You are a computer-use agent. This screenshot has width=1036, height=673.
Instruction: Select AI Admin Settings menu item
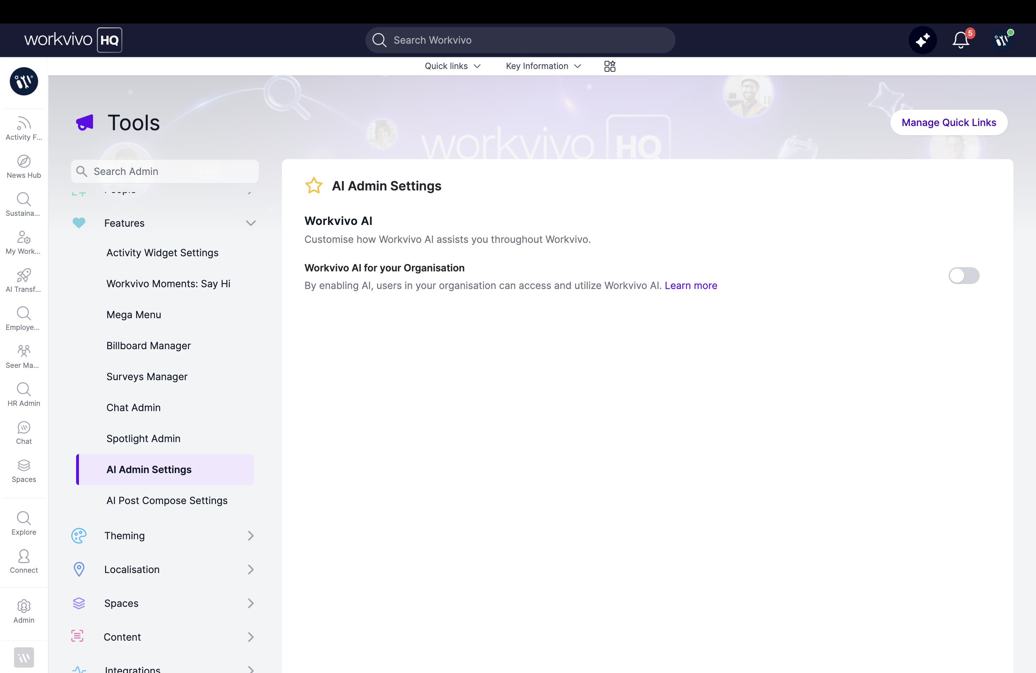tap(165, 470)
